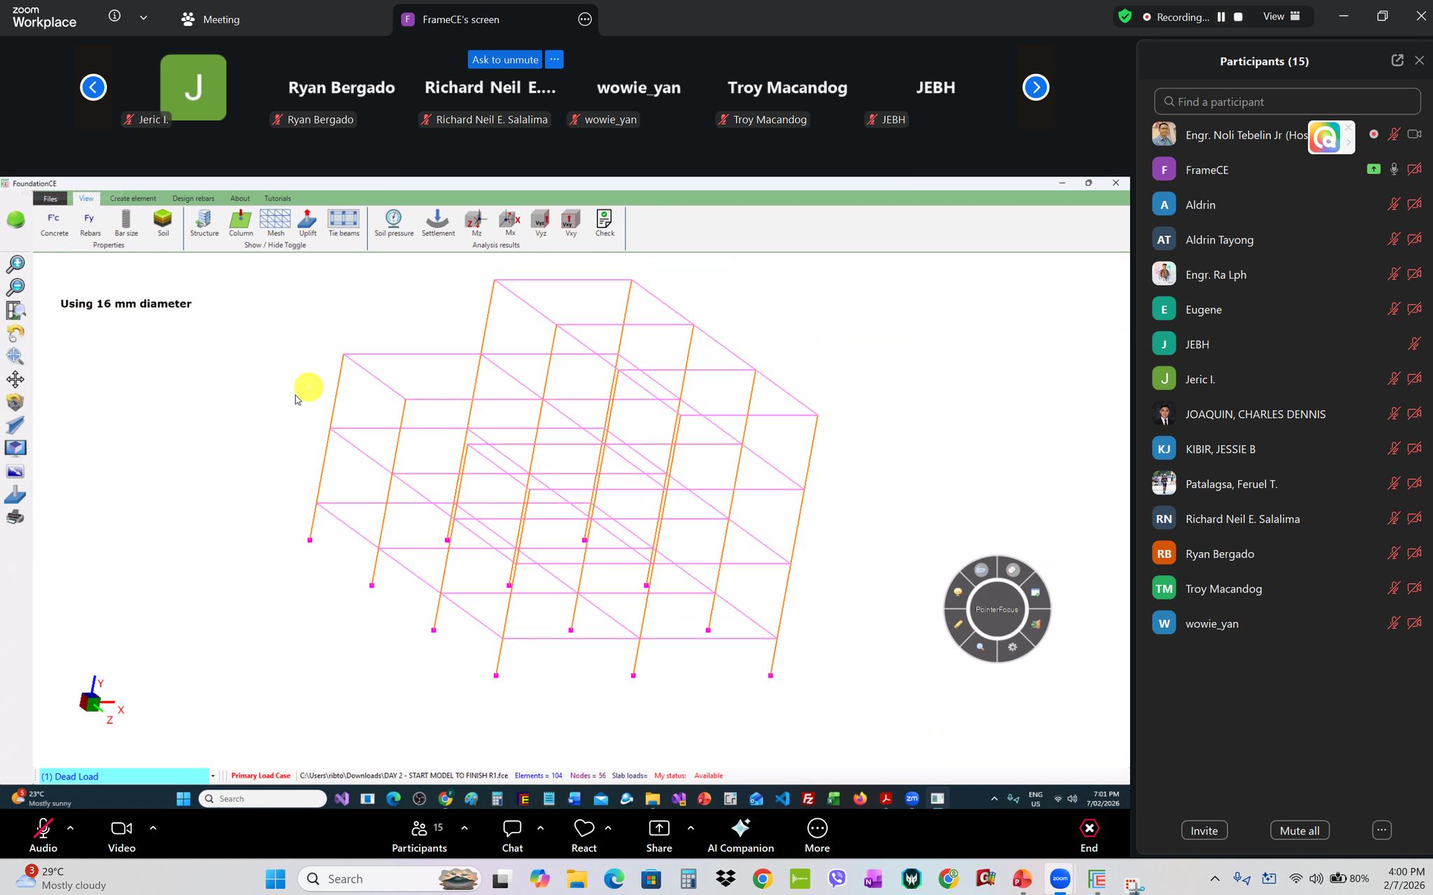
Task: Expand Chat options caret in Zoom toolbar
Action: [540, 828]
